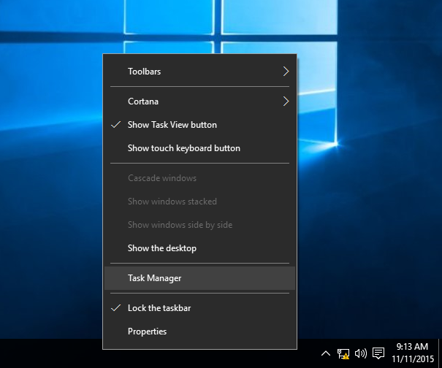The image size is (442, 368).
Task: Click the orange arrow beside Toolbars
Action: tap(286, 72)
